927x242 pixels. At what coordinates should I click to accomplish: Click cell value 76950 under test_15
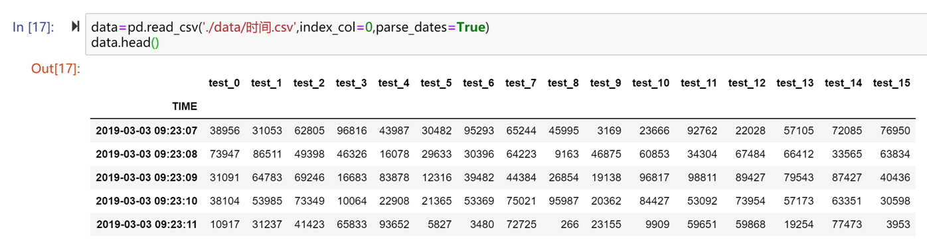(894, 131)
